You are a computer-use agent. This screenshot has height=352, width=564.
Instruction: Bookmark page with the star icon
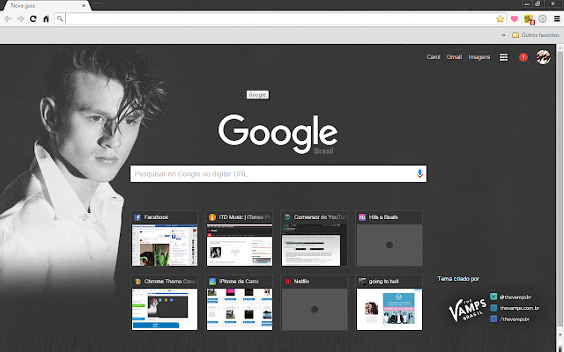(500, 18)
